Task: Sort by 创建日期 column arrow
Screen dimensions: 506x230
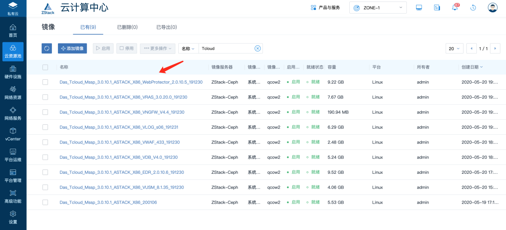Action: click(481, 67)
